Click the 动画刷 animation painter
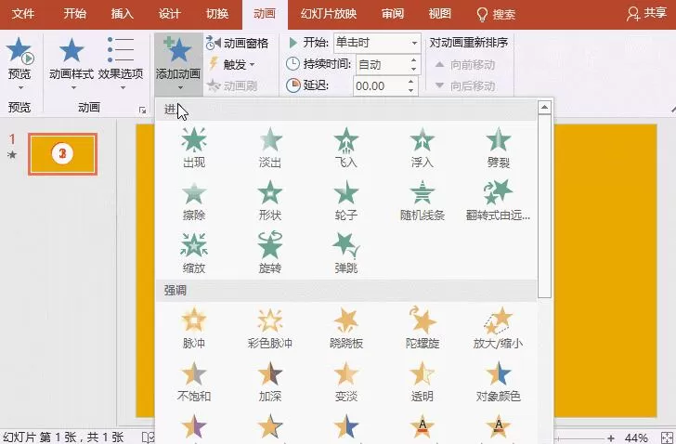Screen dimensions: 676x444 click(x=233, y=85)
